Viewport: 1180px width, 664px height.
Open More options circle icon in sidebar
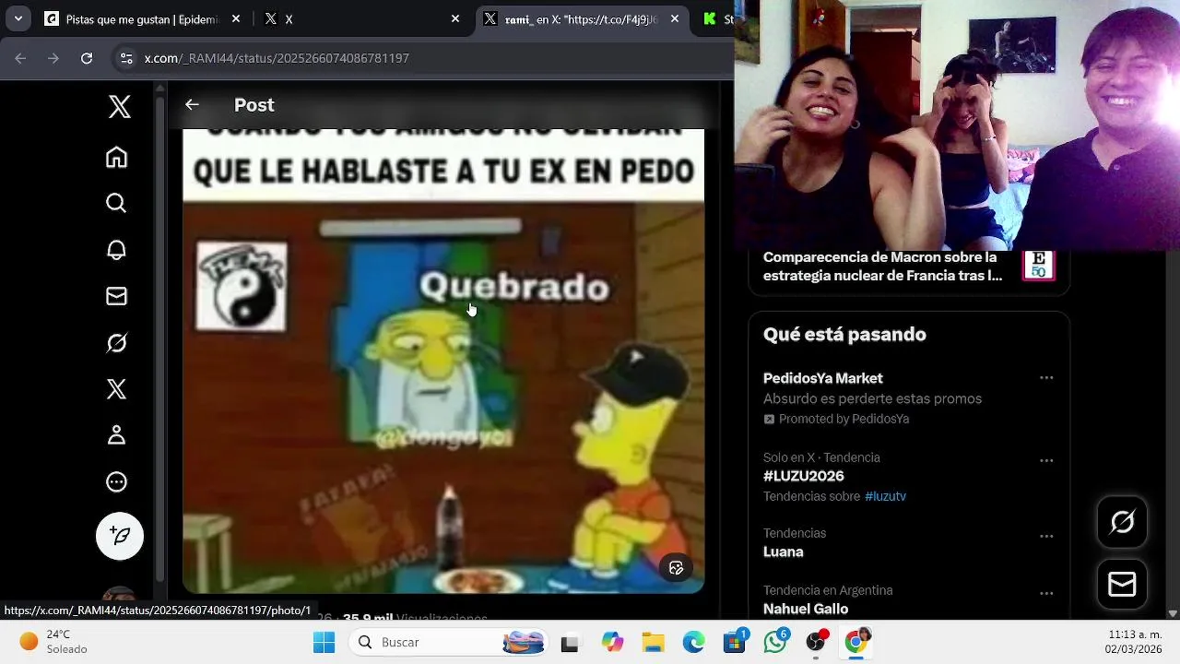[116, 481]
